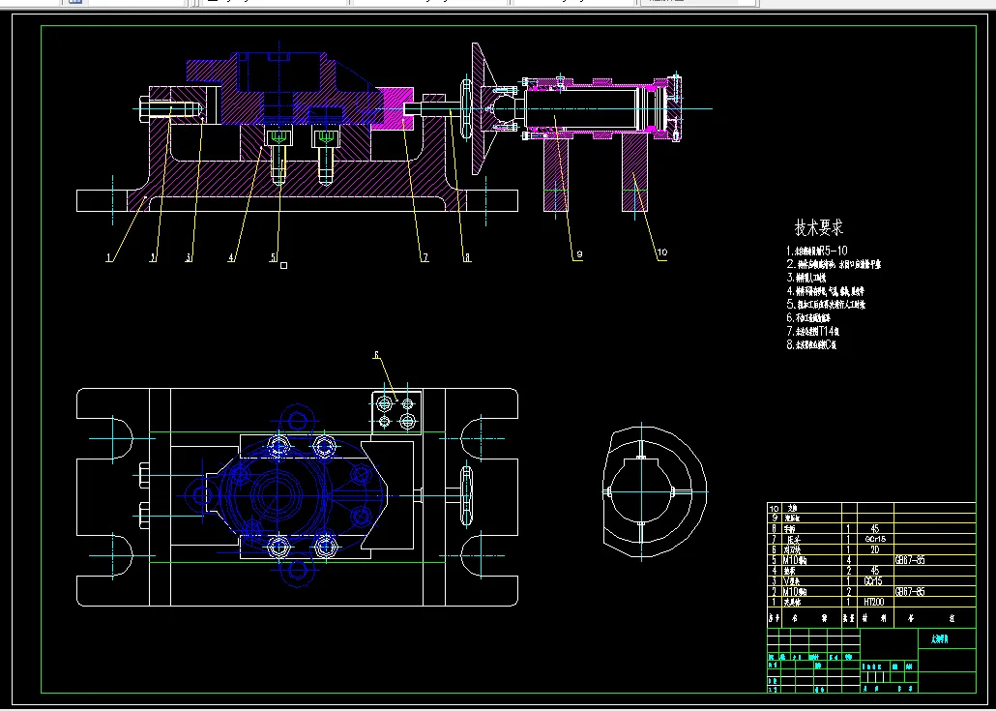Image resolution: width=996 pixels, height=711 pixels.
Task: Click balloon number 4 label
Action: (x=232, y=257)
